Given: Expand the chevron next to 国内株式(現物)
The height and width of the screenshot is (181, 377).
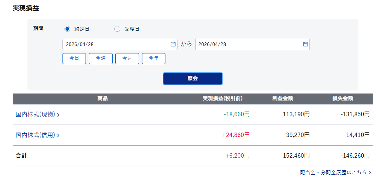Looking at the screenshot, I should click(x=58, y=115).
